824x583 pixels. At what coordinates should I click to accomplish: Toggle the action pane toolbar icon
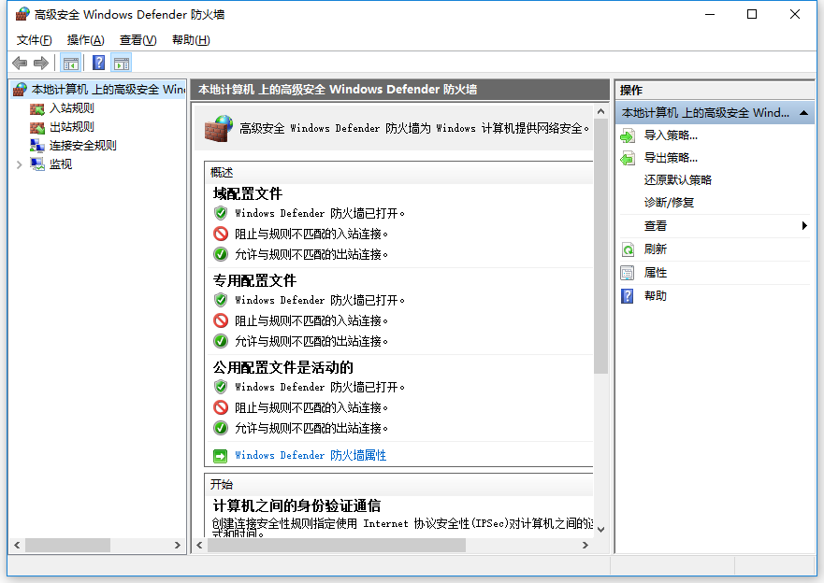pyautogui.click(x=122, y=64)
